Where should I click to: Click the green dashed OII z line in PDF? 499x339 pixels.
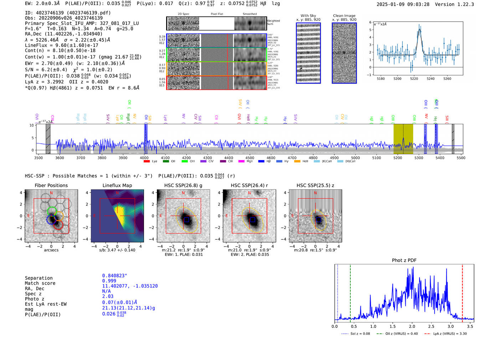[350, 293]
